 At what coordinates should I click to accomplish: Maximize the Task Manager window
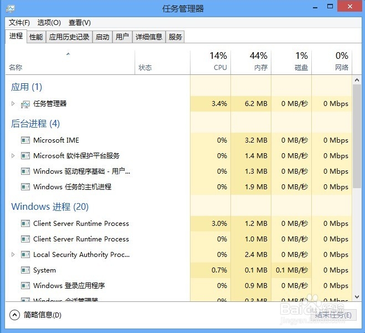tap(330, 7)
